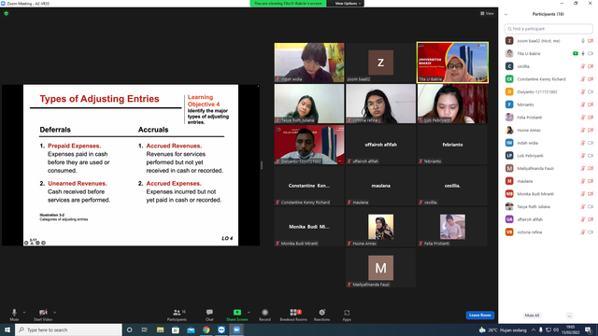Viewport: 598px width, 336px height.
Task: Open Cortana circle icon on taskbar
Action: coord(129,329)
